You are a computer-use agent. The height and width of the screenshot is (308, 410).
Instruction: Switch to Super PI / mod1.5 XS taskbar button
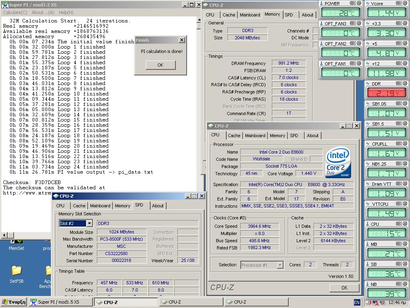coord(60,302)
